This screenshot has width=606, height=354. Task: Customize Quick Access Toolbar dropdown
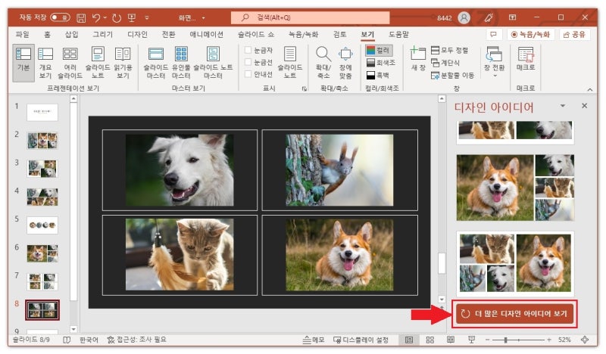click(147, 17)
